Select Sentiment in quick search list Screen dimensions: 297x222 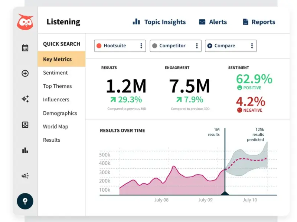click(x=55, y=73)
